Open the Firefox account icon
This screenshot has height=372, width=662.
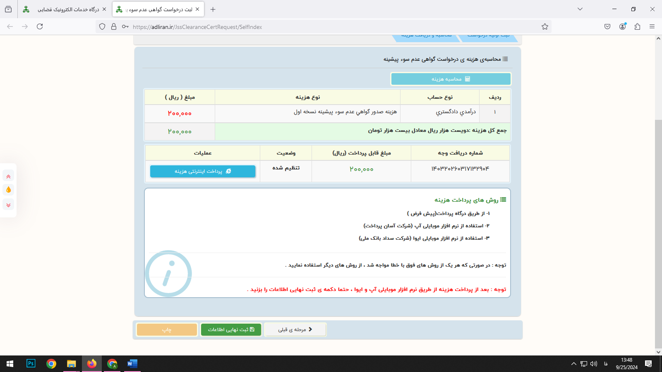click(x=623, y=26)
